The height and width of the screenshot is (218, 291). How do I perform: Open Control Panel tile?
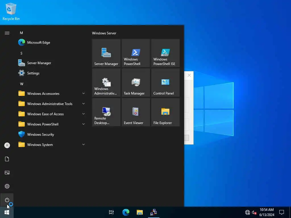point(165,83)
